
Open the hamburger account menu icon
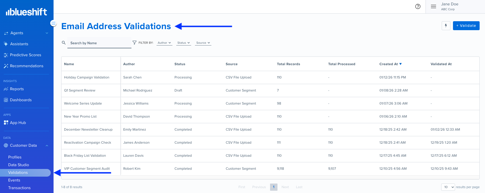point(434,7)
